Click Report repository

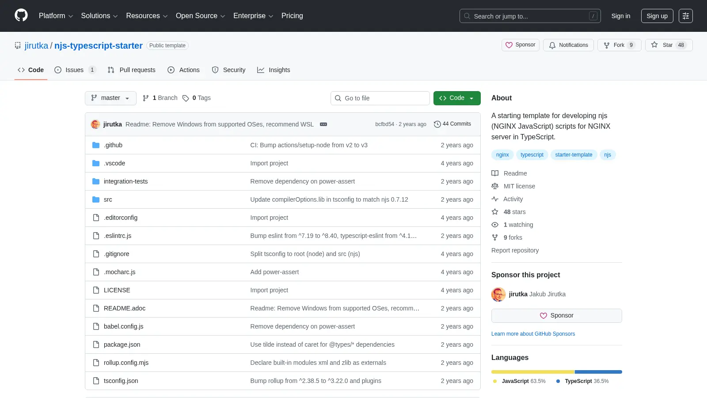515,250
